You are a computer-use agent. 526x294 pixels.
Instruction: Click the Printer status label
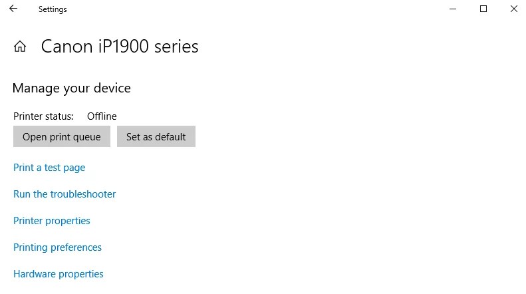point(43,116)
